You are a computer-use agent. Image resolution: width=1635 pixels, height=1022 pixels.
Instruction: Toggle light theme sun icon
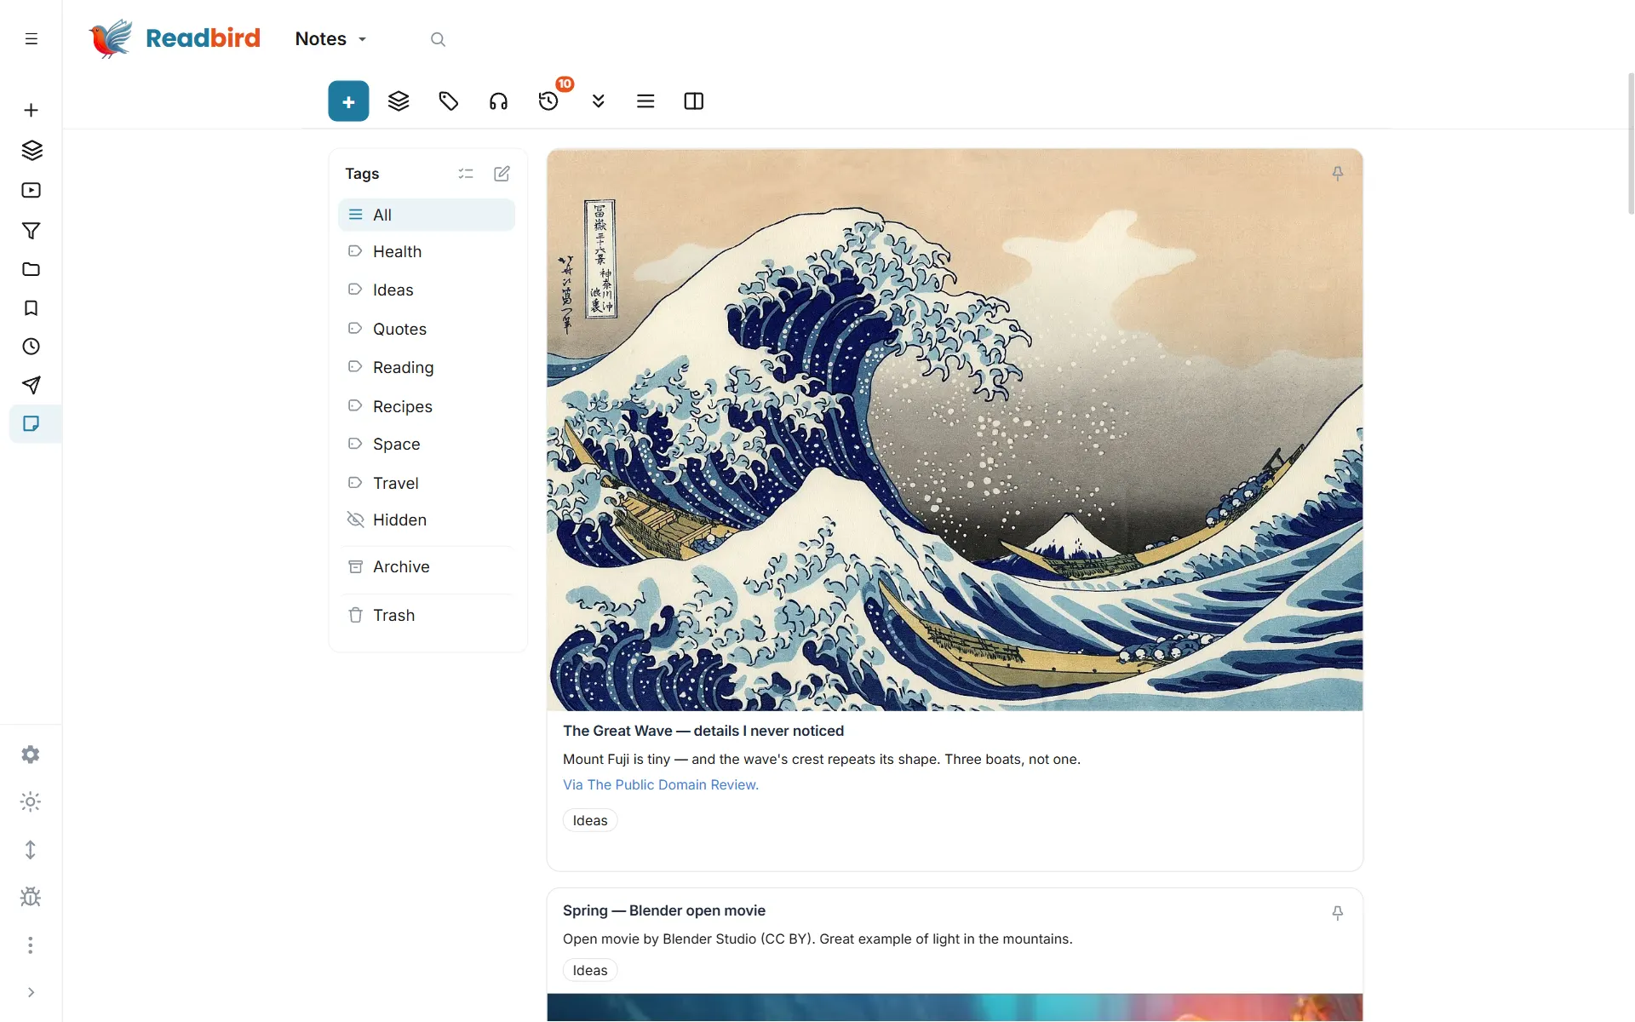pos(31,802)
